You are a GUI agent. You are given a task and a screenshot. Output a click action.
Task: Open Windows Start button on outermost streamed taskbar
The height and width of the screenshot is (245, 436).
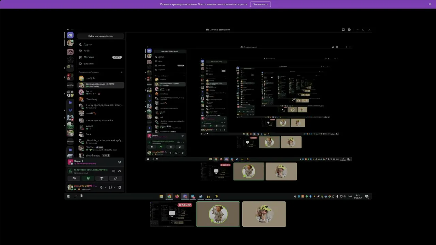pyautogui.click(x=68, y=196)
